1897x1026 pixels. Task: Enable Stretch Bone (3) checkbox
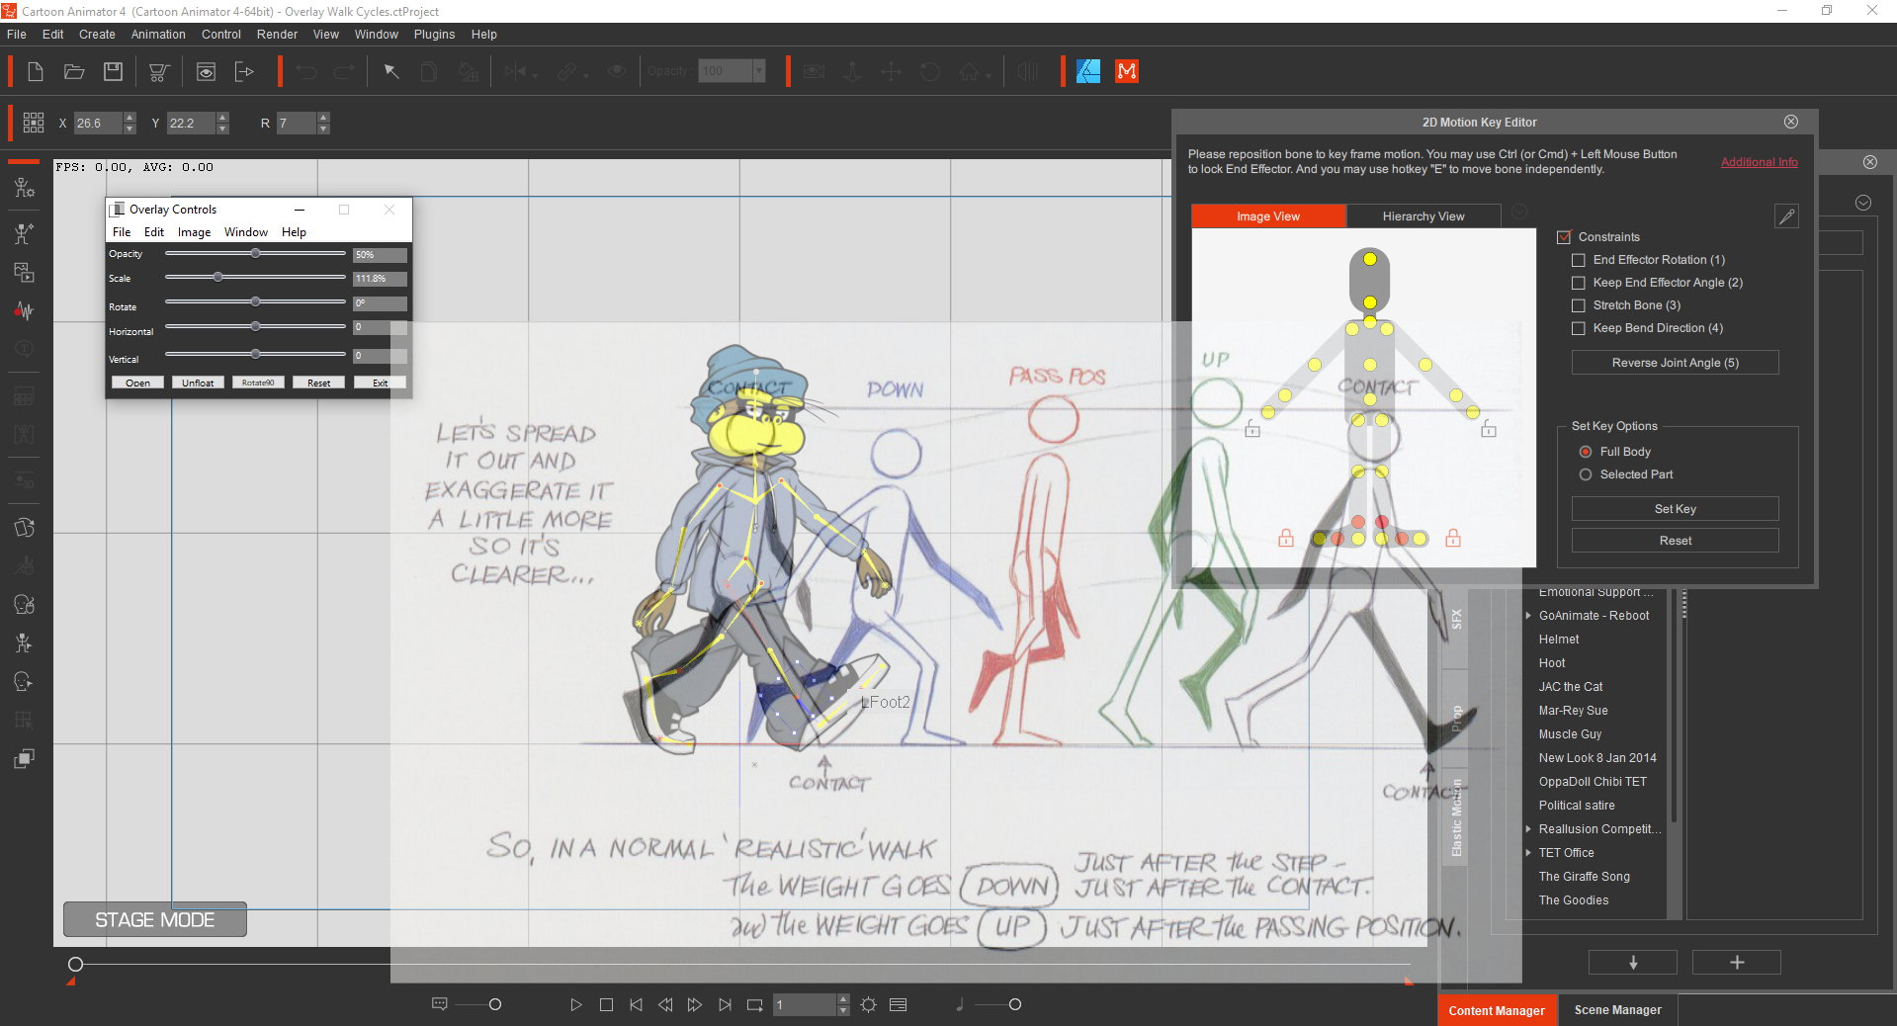(x=1579, y=305)
